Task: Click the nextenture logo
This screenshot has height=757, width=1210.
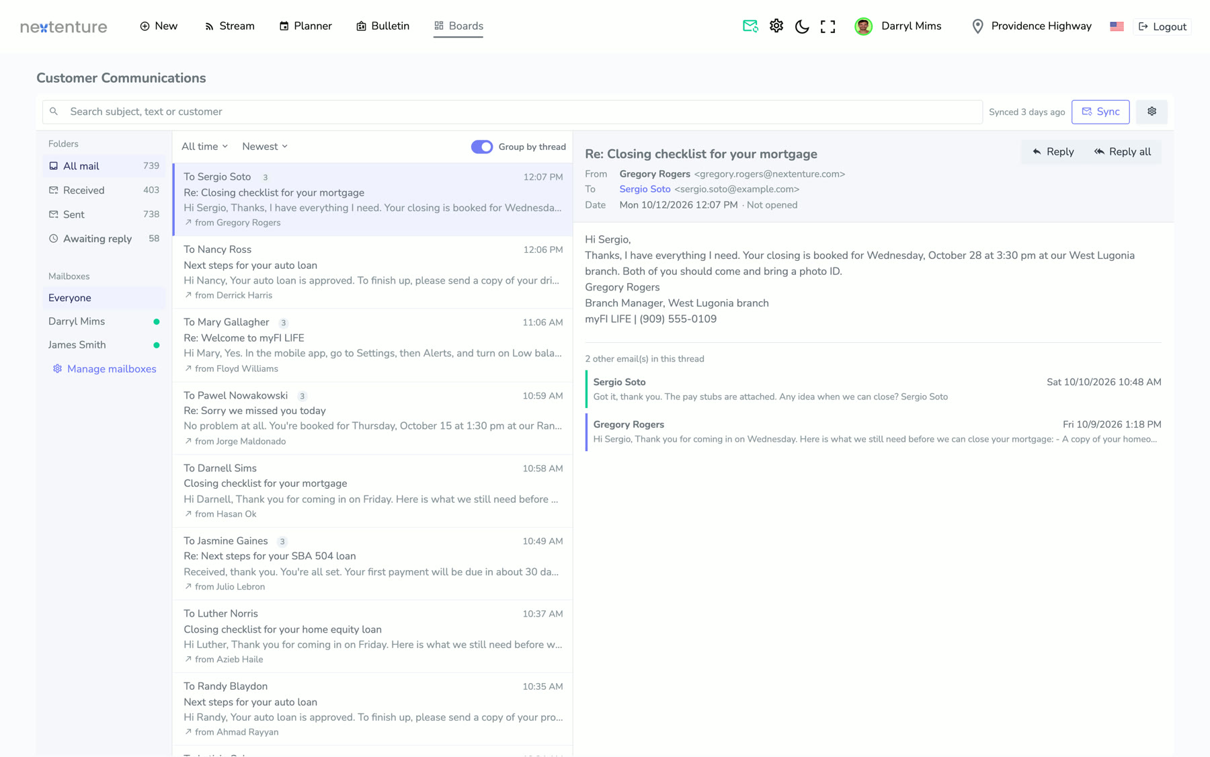Action: [64, 27]
